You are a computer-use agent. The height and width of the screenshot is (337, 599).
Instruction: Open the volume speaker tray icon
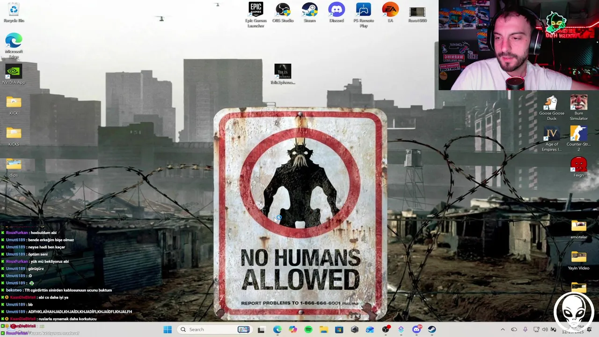pyautogui.click(x=545, y=330)
